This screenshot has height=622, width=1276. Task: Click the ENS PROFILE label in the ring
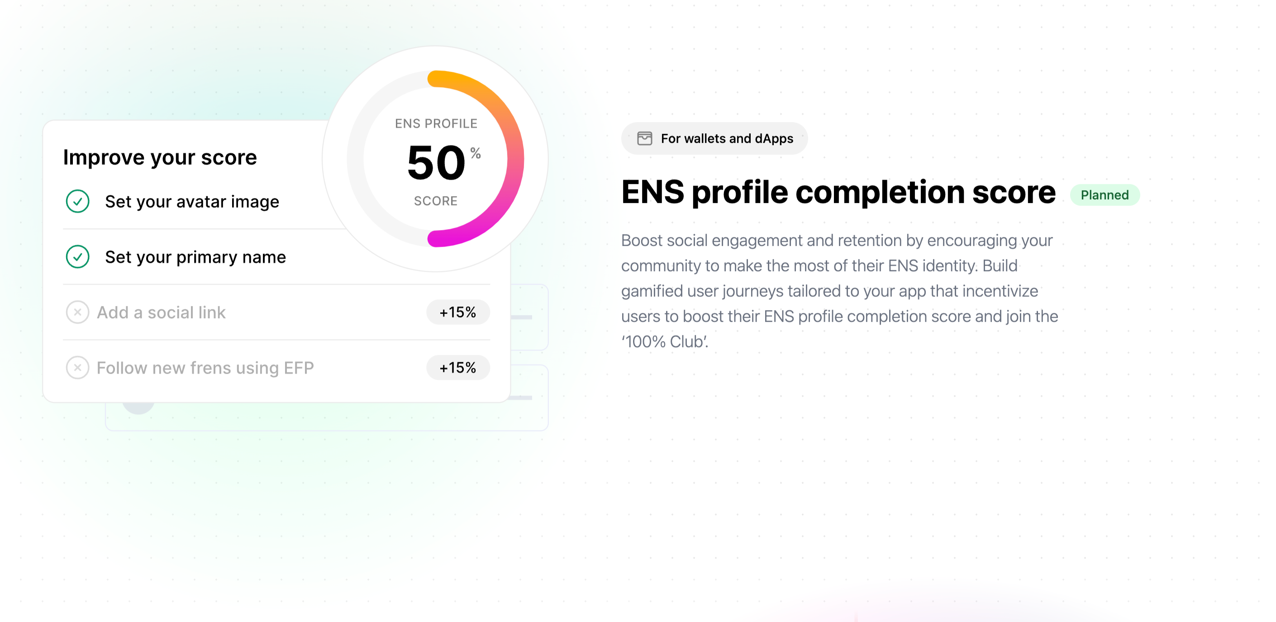(436, 124)
